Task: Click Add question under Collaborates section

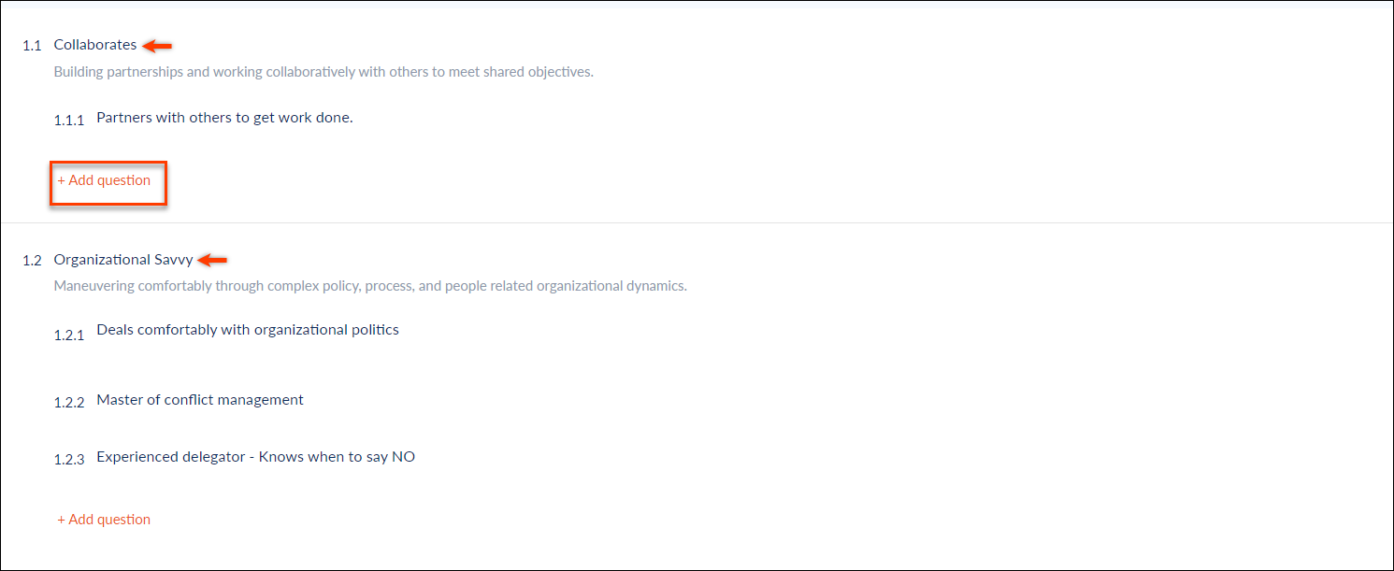Action: (104, 180)
